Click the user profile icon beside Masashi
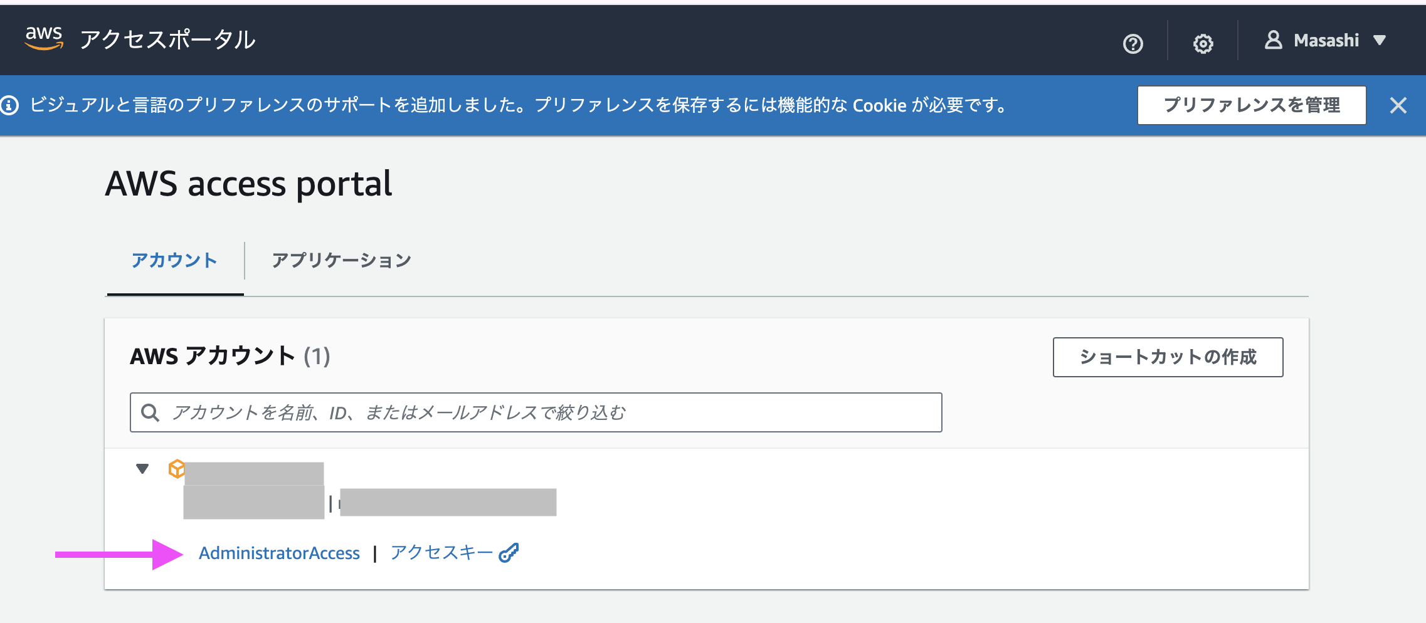This screenshot has height=623, width=1426. coord(1273,40)
